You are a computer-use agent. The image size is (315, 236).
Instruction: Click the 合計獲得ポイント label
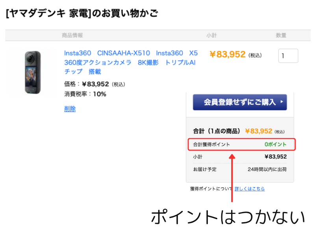coord(211,144)
